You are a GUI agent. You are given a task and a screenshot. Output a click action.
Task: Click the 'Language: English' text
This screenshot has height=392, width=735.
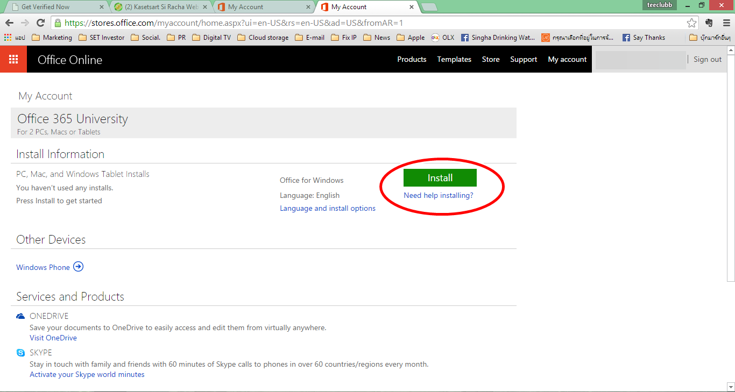[309, 195]
